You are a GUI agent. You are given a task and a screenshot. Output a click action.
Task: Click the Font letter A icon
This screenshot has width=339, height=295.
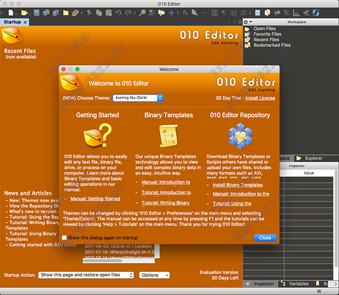tap(185, 13)
